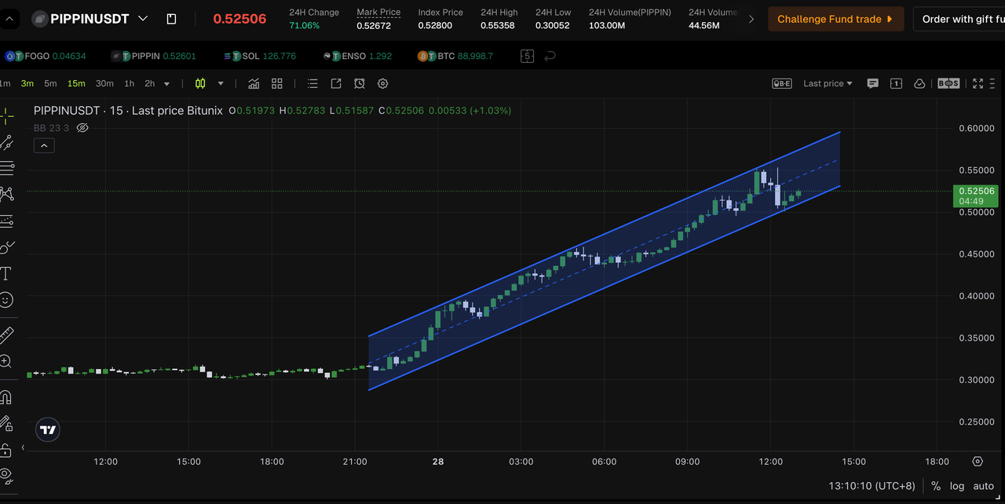Viewport: 1005px width, 504px height.
Task: Toggle the B/S buy-sell panel
Action: [x=948, y=83]
